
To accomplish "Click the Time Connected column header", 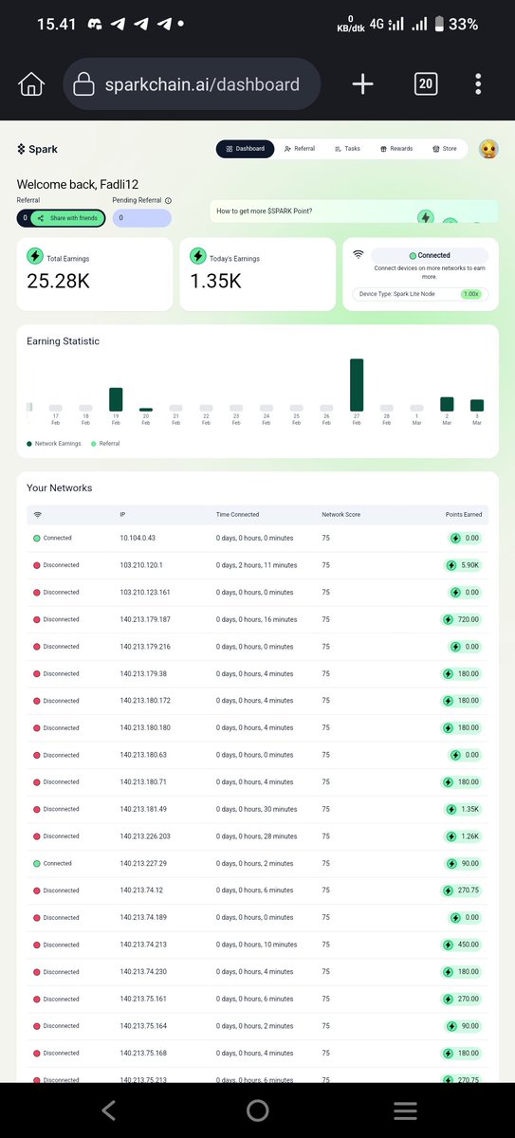I will coord(237,514).
